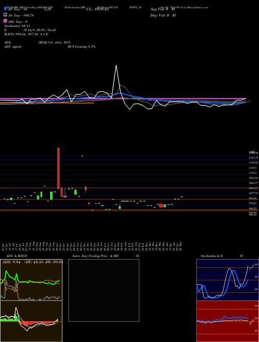259x342 pixels.
Task: Open the blue Stochastics mini chart
Action: coord(227,280)
